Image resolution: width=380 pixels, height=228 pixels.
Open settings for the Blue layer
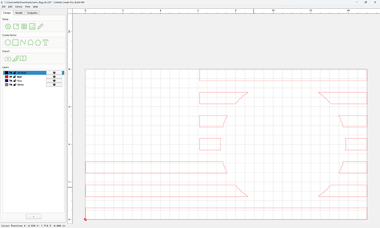[x=54, y=81]
